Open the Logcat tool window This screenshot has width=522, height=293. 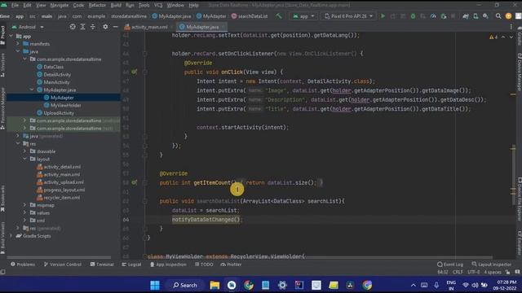[x=131, y=265]
